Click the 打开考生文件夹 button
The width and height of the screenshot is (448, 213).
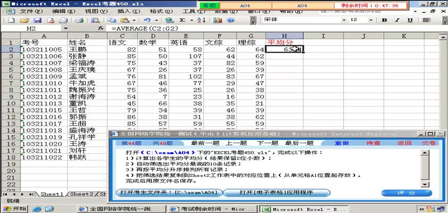point(169,193)
